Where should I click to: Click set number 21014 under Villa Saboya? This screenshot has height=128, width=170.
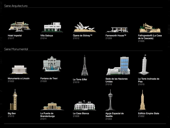[x=44, y=38]
